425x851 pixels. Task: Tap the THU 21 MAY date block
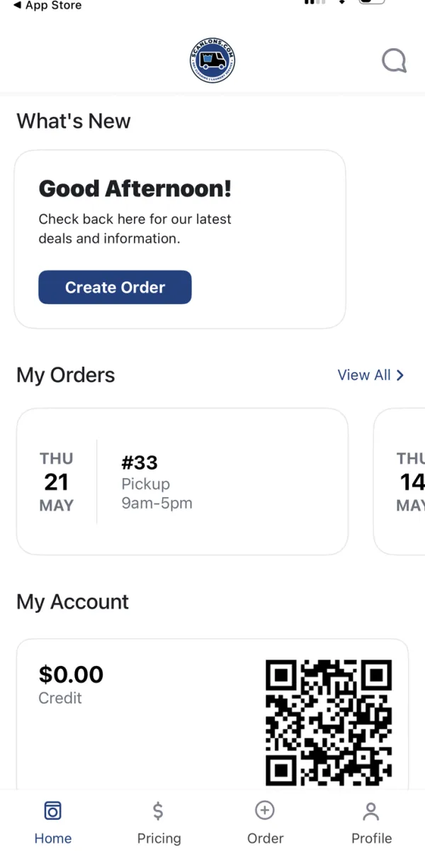tap(57, 482)
